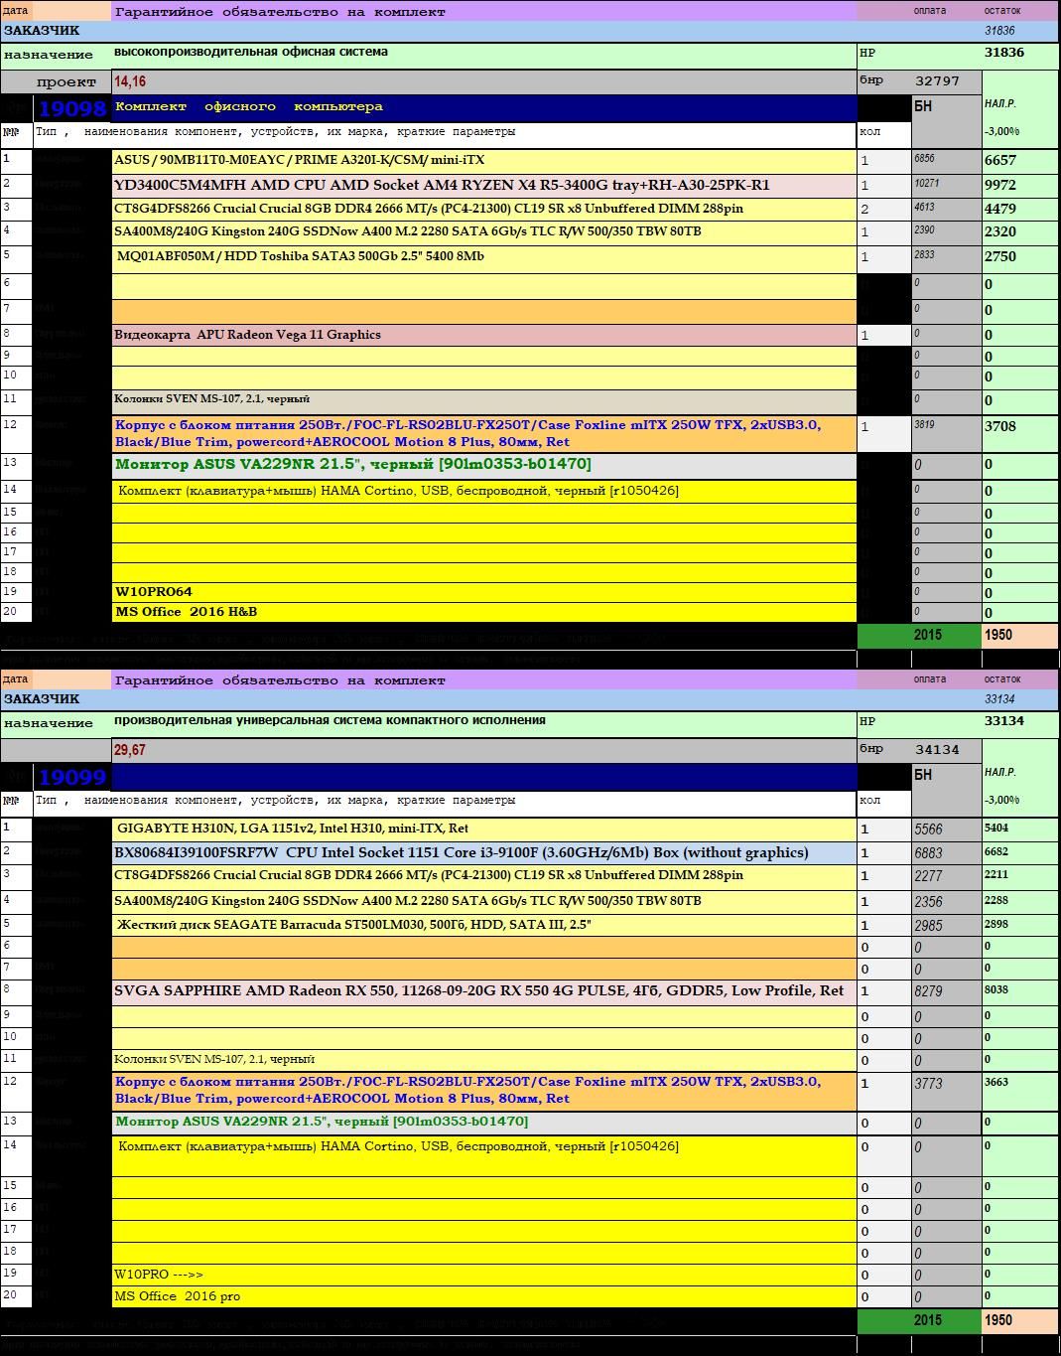
Task: Click the cash price cell 2750
Action: 1020,258
